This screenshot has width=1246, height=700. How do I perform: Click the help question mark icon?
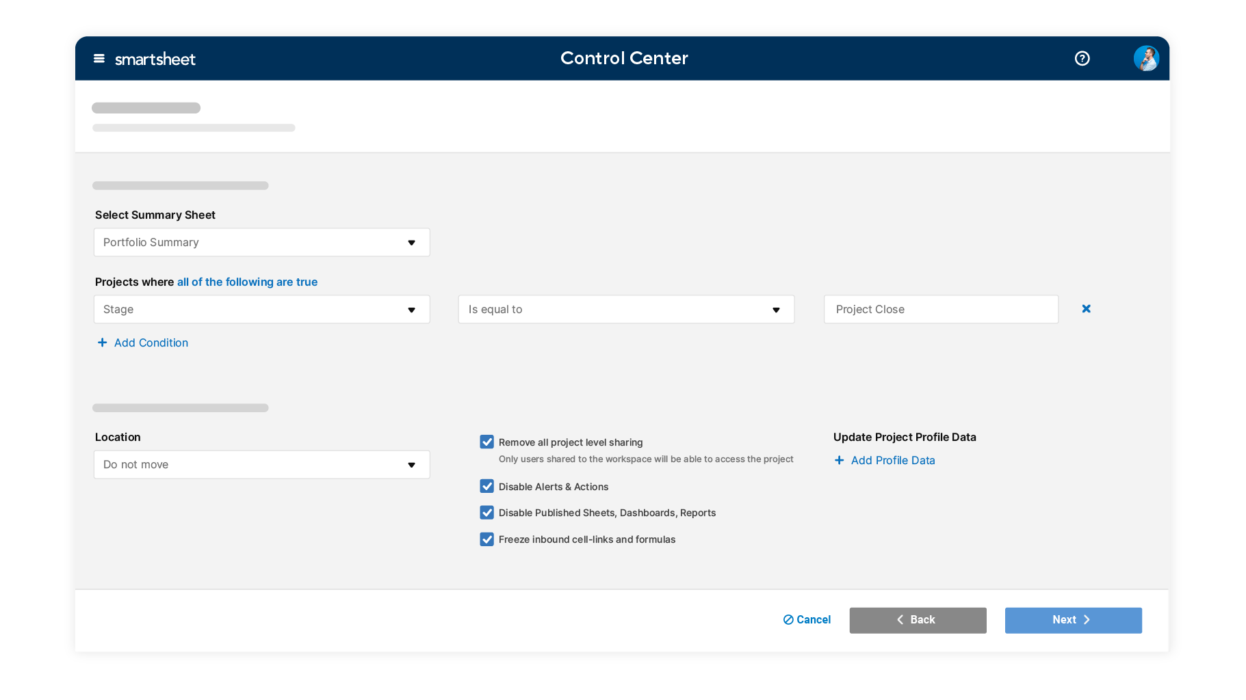point(1082,59)
